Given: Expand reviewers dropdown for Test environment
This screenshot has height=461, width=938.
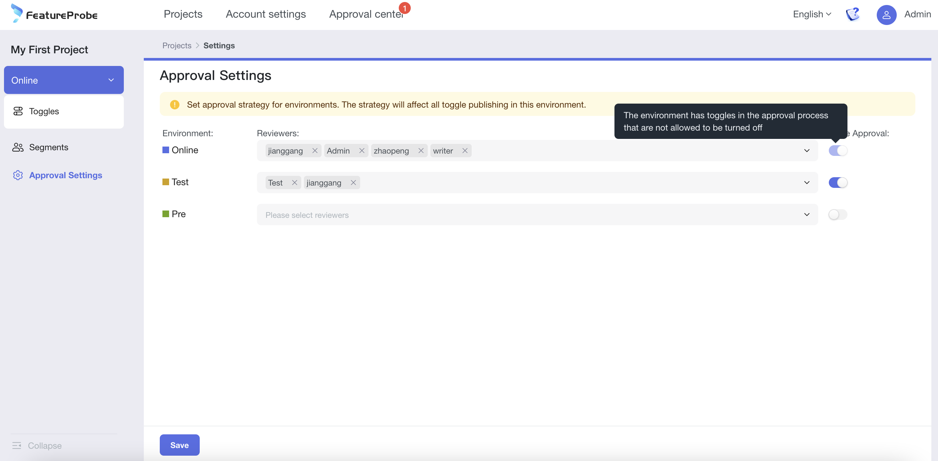Looking at the screenshot, I should (x=807, y=183).
